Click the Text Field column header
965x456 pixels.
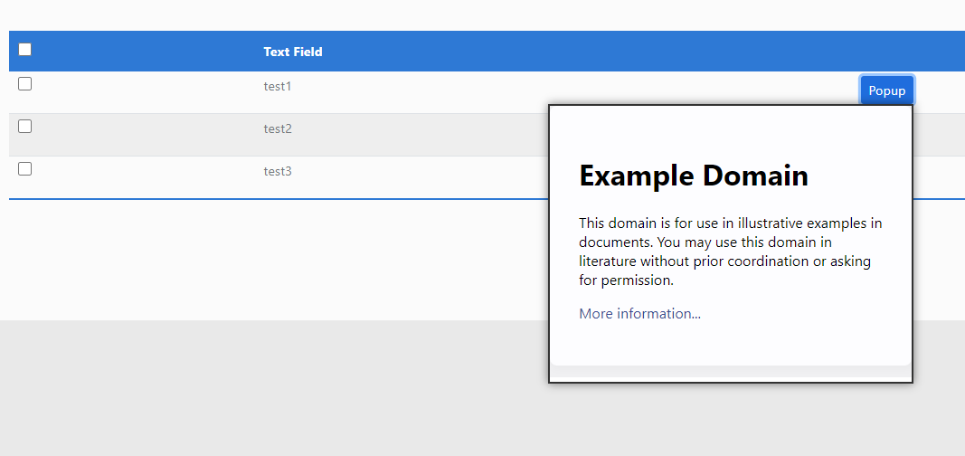293,52
